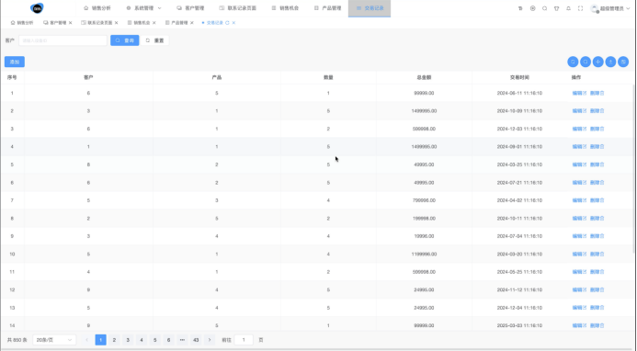This screenshot has width=637, height=351.
Task: Click the 重置 reset button
Action: [x=154, y=40]
